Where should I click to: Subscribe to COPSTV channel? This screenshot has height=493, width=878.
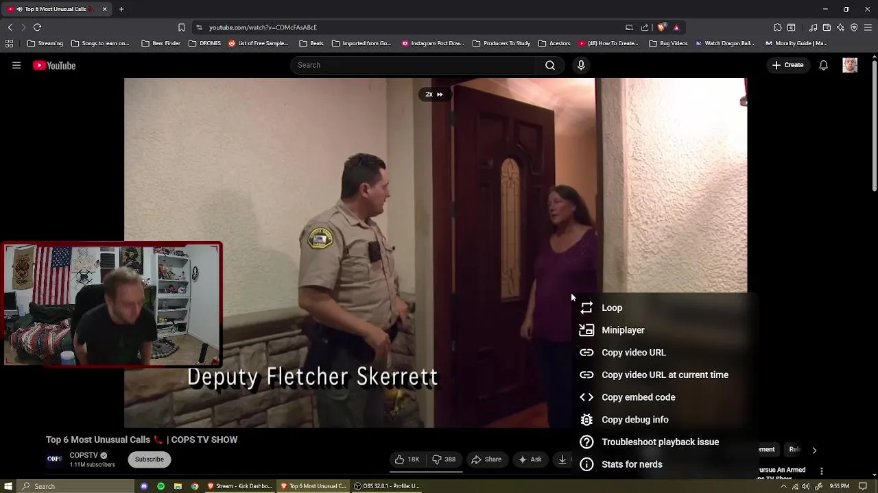pyautogui.click(x=149, y=459)
